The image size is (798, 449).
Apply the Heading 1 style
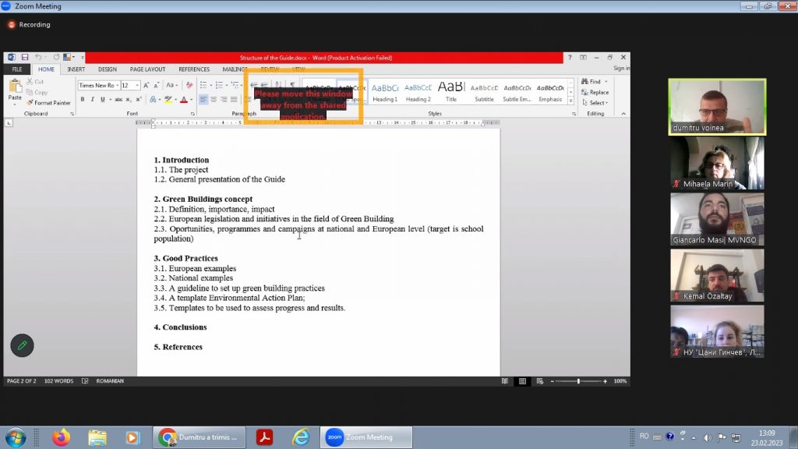pyautogui.click(x=385, y=93)
